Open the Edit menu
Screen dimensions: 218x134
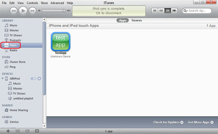pos(12,3)
